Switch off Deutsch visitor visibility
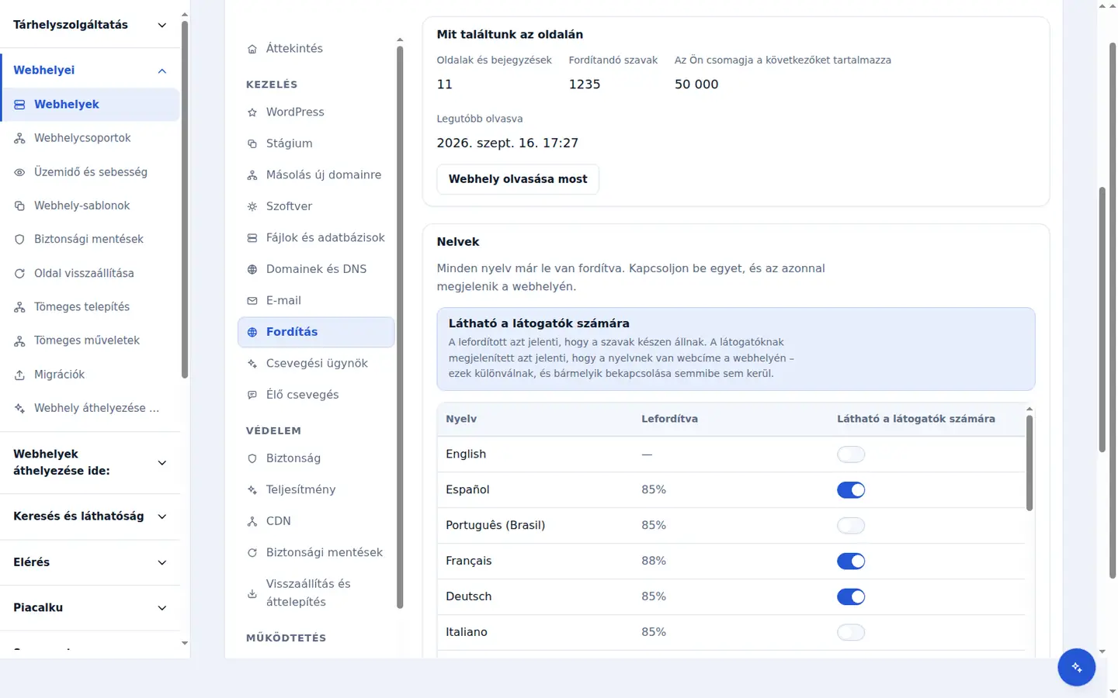The image size is (1118, 698). tap(851, 597)
